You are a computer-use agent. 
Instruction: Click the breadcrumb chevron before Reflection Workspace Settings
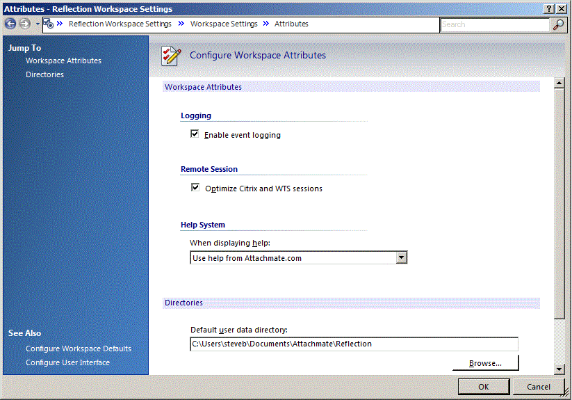tap(60, 24)
